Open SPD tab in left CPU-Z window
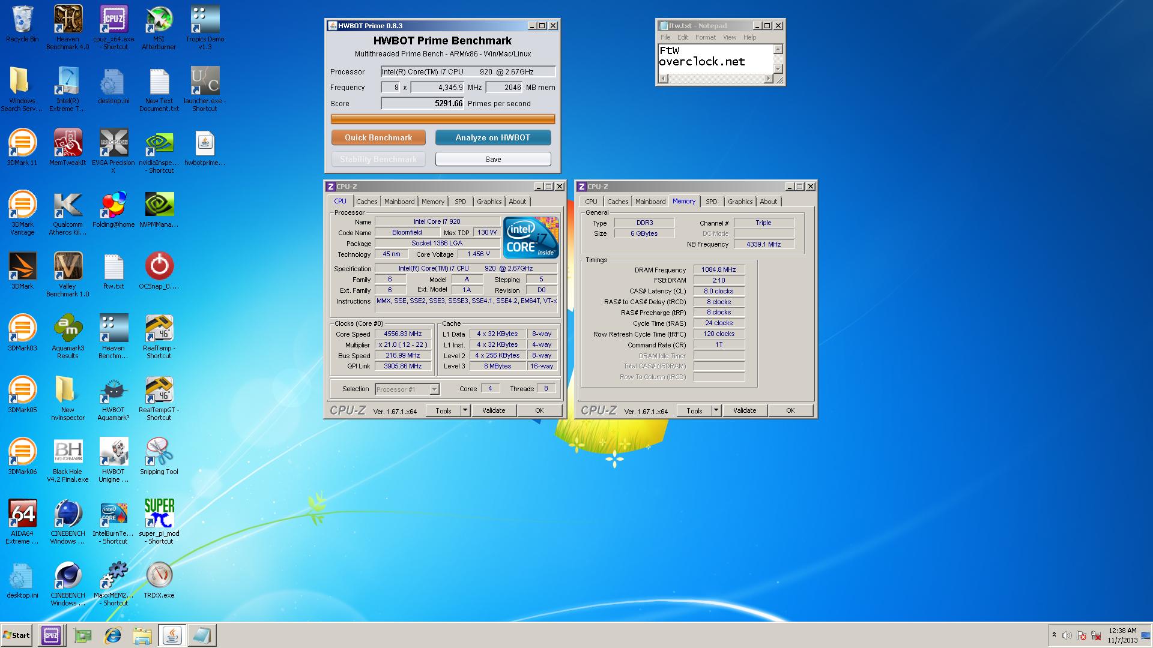Image resolution: width=1153 pixels, height=648 pixels. [460, 202]
